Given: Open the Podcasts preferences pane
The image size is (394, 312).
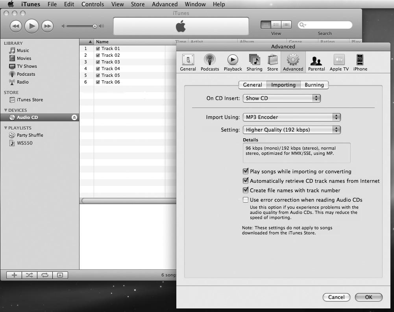Looking at the screenshot, I should pos(209,62).
